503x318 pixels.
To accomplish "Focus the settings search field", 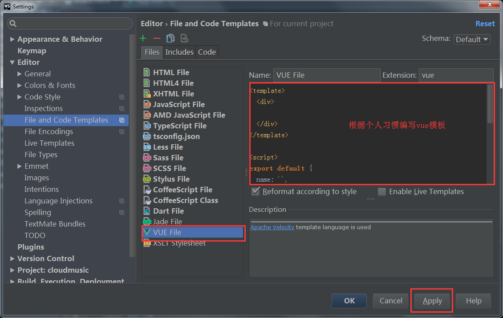I will pyautogui.click(x=70, y=24).
